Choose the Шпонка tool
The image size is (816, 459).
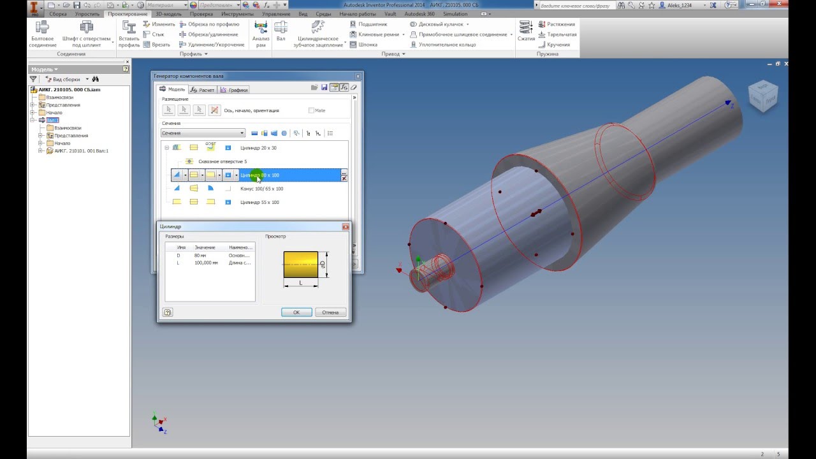pyautogui.click(x=363, y=45)
